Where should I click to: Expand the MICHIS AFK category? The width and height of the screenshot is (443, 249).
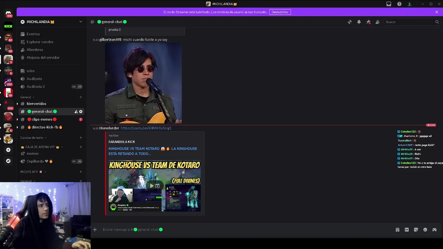click(x=33, y=172)
